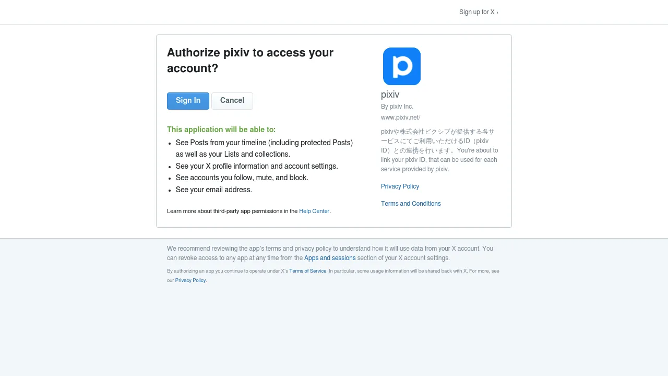This screenshot has height=376, width=668.
Task: Open the footer Privacy Policy link
Action: coord(190,280)
